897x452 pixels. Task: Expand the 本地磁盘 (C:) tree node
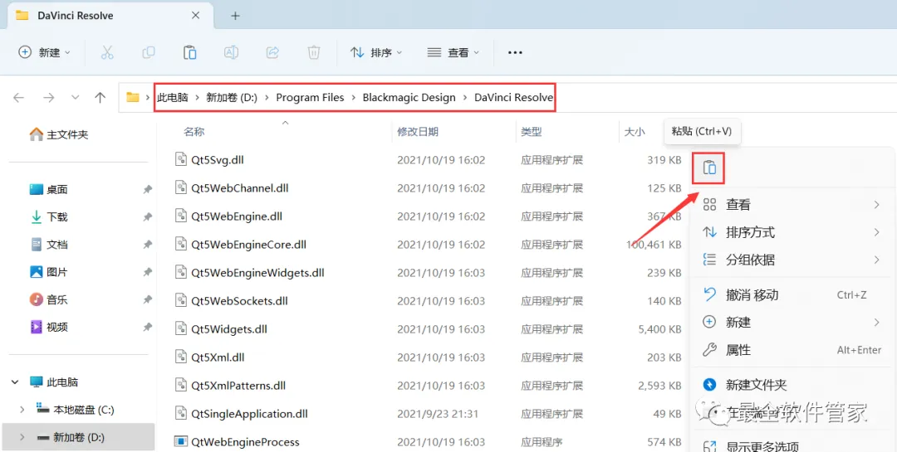(x=22, y=410)
